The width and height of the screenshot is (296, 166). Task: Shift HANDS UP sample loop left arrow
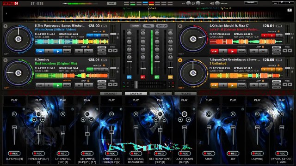pos(34,119)
